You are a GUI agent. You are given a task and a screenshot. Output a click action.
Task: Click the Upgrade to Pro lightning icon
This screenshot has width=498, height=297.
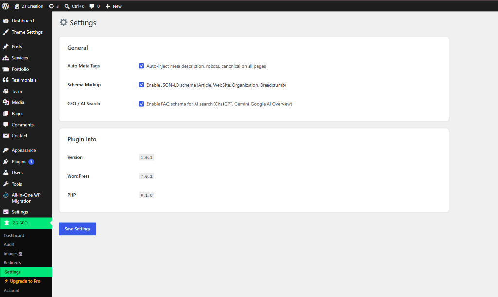pos(6,281)
